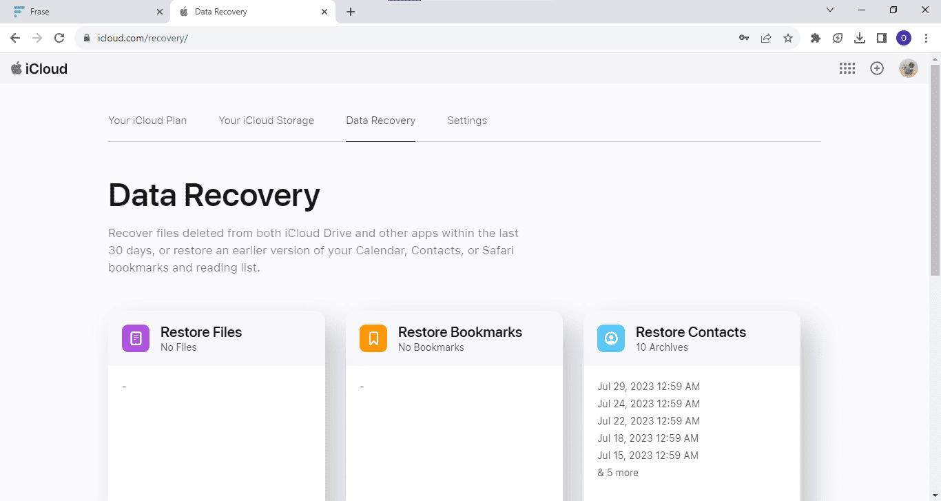The width and height of the screenshot is (941, 501).
Task: Open the iCloud apps grid launcher
Action: coord(847,68)
